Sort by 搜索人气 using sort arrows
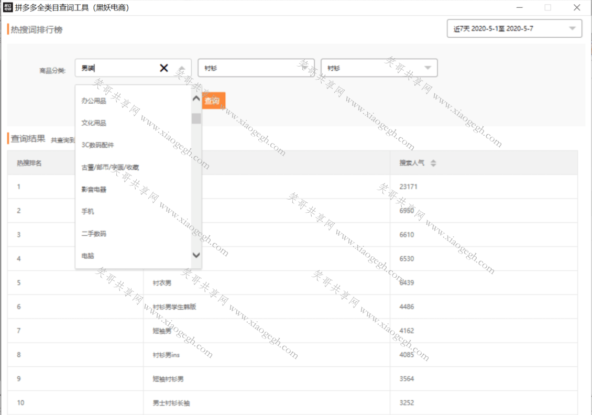This screenshot has width=592, height=415. [433, 163]
